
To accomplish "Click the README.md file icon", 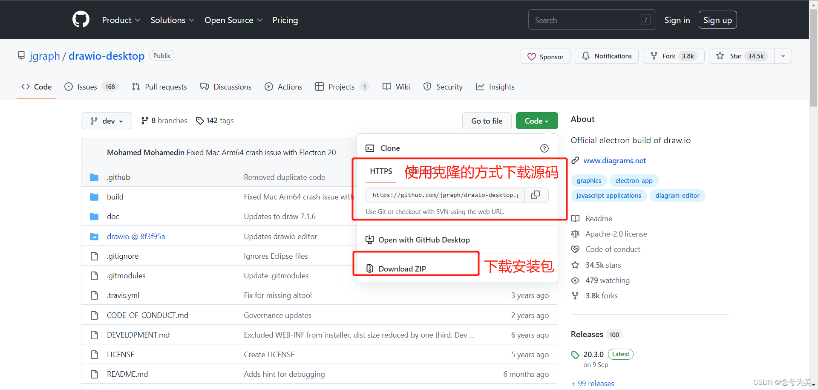I will coord(94,374).
